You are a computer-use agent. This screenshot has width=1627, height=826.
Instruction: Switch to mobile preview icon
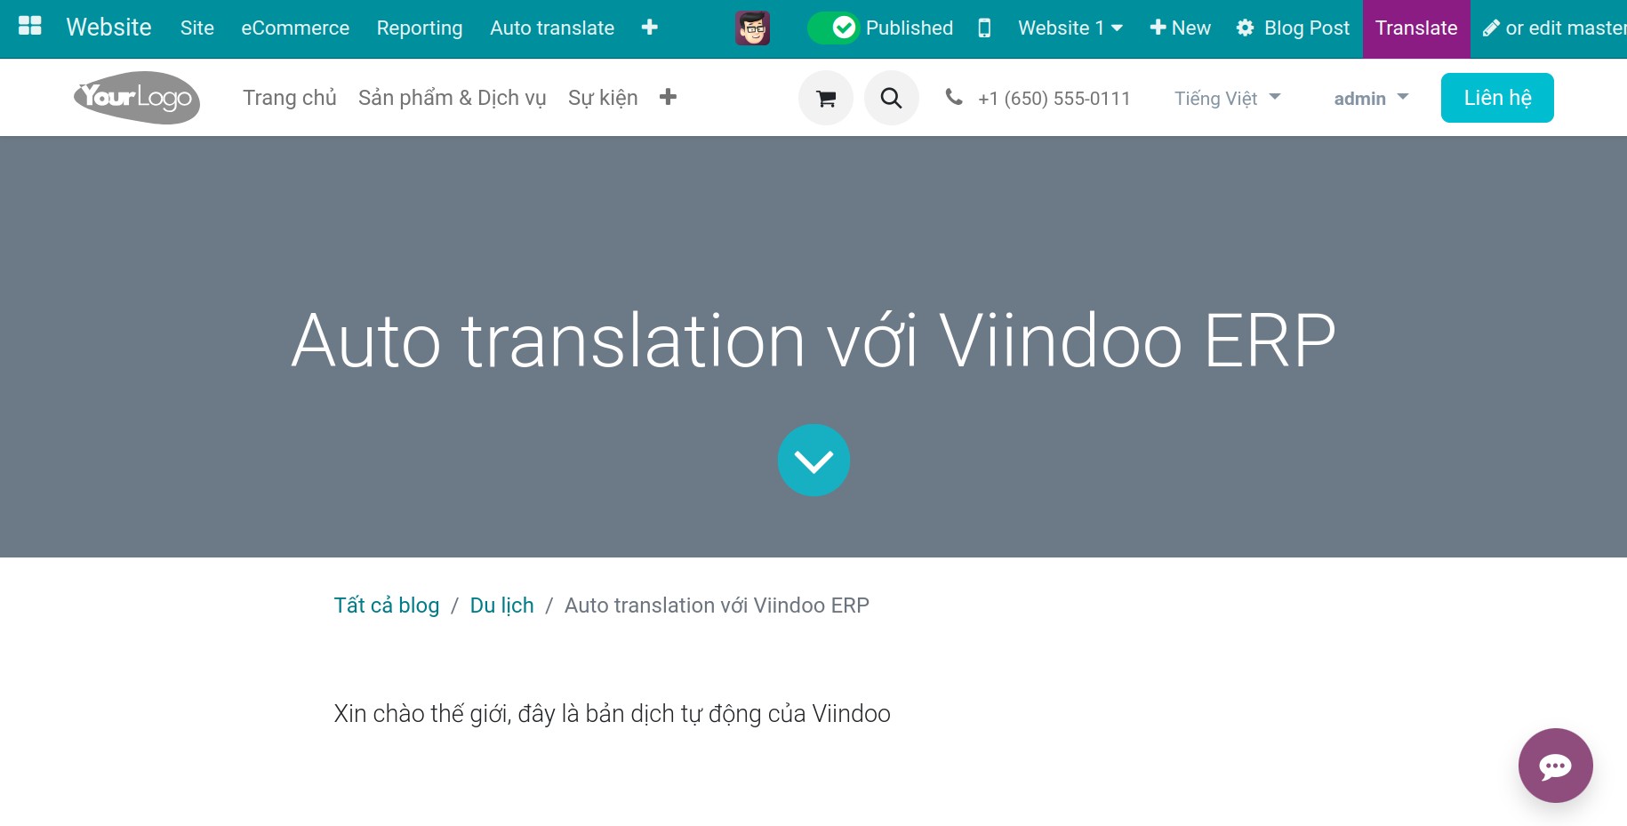[984, 28]
